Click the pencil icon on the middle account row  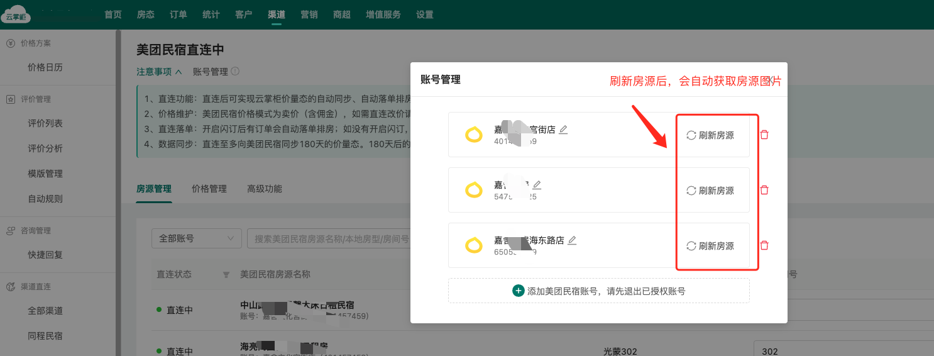coord(537,185)
